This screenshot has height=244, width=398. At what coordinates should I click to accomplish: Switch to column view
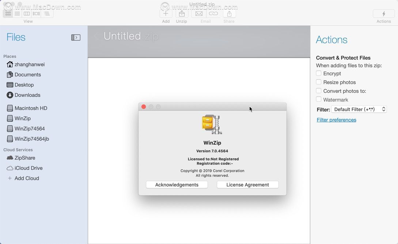(x=27, y=14)
